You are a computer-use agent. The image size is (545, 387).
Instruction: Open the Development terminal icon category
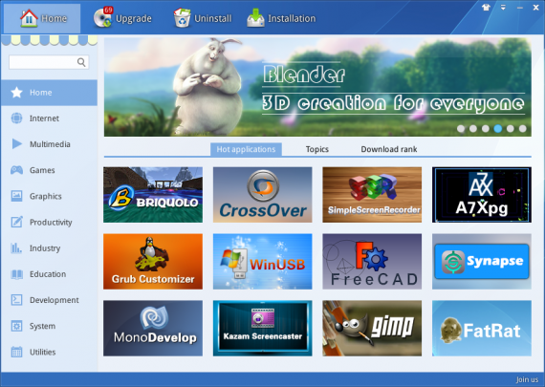point(16,300)
